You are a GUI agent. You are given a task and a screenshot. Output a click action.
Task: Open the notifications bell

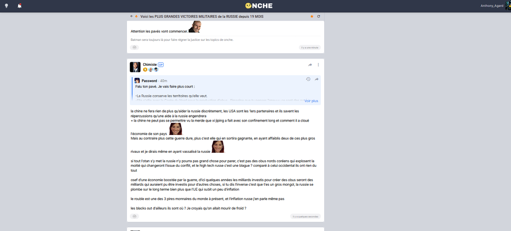pyautogui.click(x=19, y=6)
